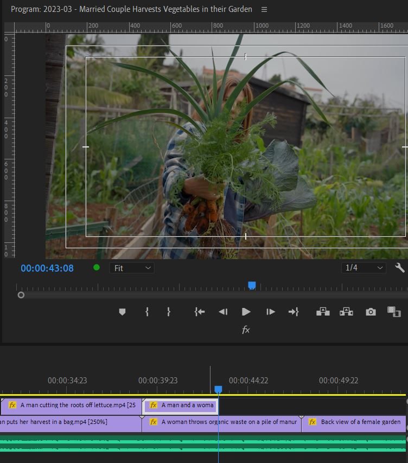Click the Mark In button
This screenshot has width=408, height=463.
(147, 312)
